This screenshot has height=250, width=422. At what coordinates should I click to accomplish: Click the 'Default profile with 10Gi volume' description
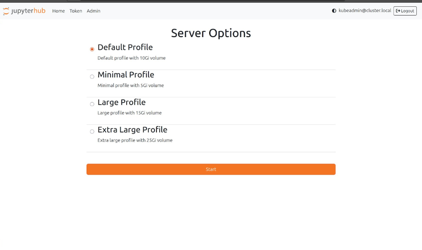tap(131, 58)
